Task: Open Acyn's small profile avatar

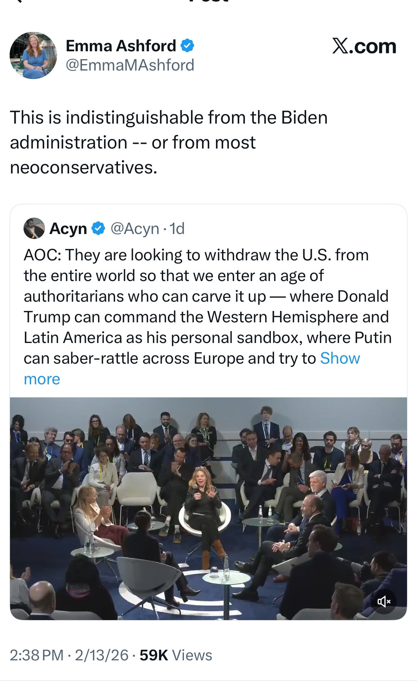Action: [x=34, y=228]
